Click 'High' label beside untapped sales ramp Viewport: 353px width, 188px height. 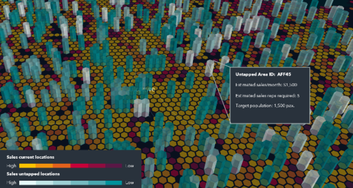click(x=11, y=183)
